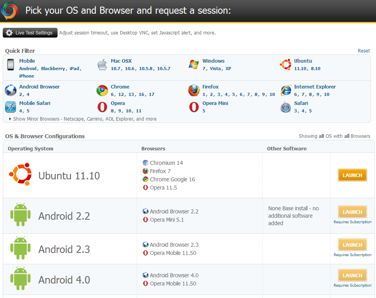This screenshot has height=298, width=376.
Task: Filter by Safari version 3
Action: point(296,111)
